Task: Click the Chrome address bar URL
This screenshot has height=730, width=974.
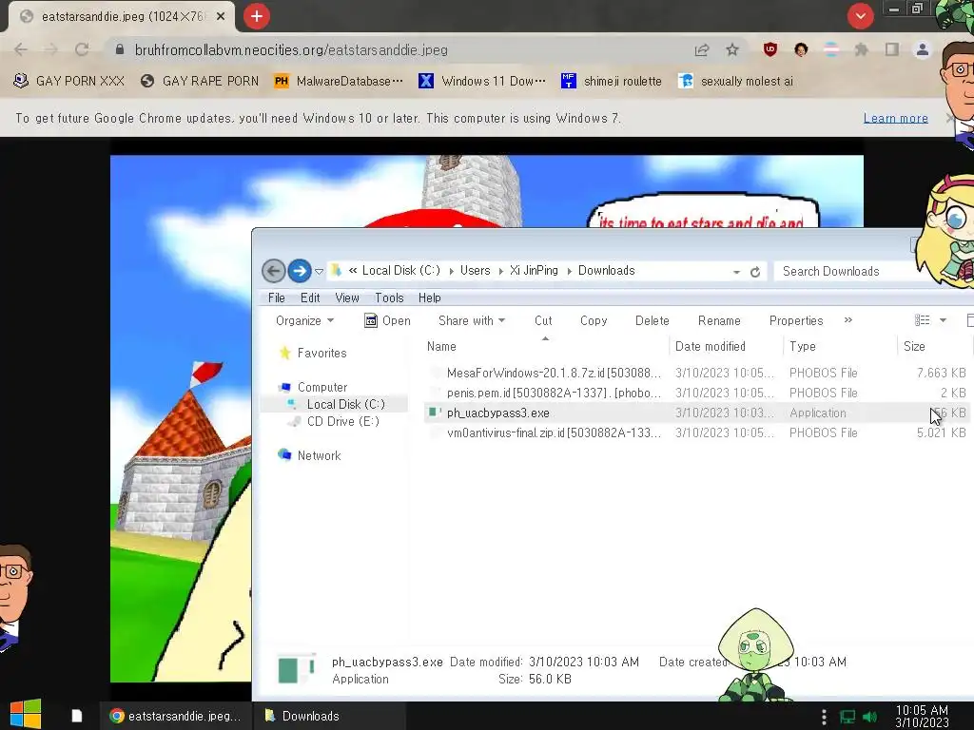Action: tap(291, 50)
